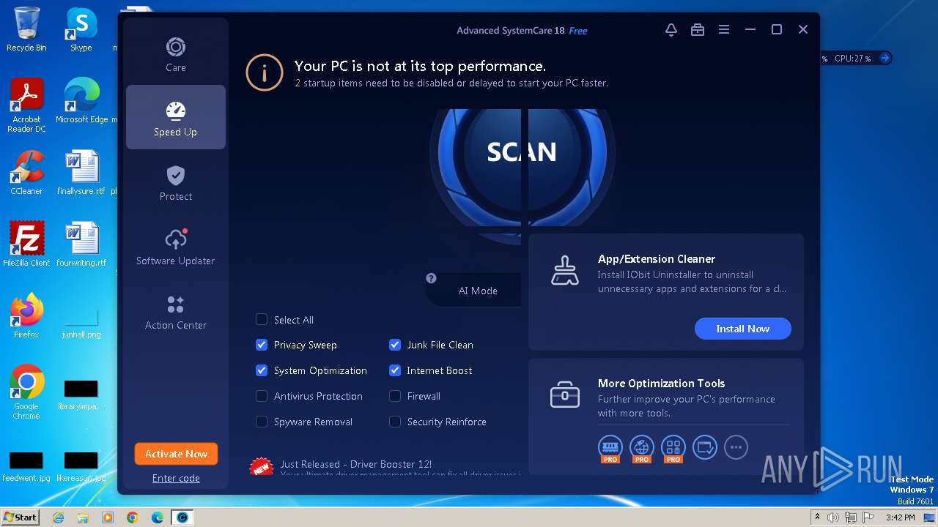Image resolution: width=938 pixels, height=527 pixels.
Task: Select Microsoft Edge desktop shortcut
Action: click(81, 100)
